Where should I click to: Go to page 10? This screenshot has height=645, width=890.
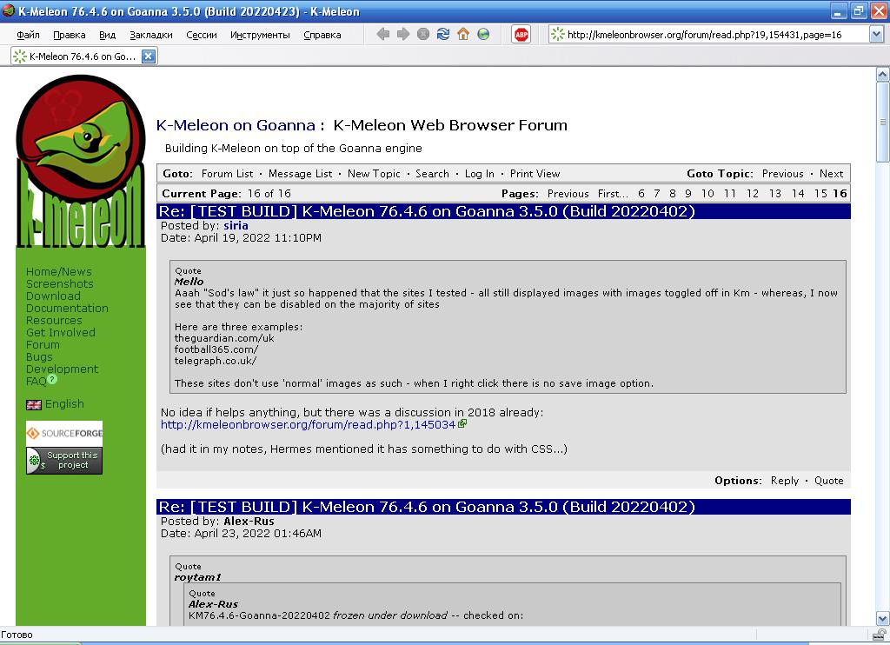707,194
